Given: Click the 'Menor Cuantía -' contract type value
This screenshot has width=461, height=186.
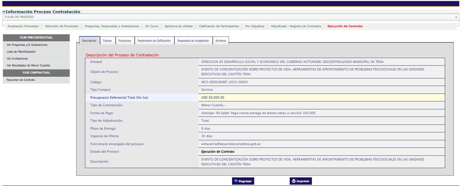Looking at the screenshot, I should [214, 105].
